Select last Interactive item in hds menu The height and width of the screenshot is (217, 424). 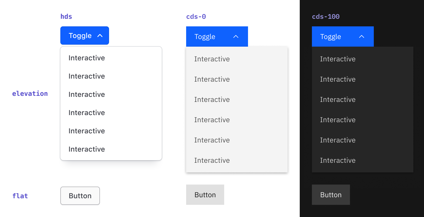tap(111, 149)
